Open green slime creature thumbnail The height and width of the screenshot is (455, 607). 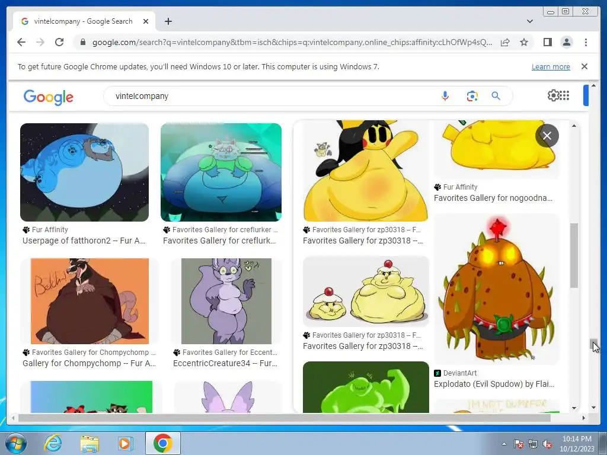point(366,387)
